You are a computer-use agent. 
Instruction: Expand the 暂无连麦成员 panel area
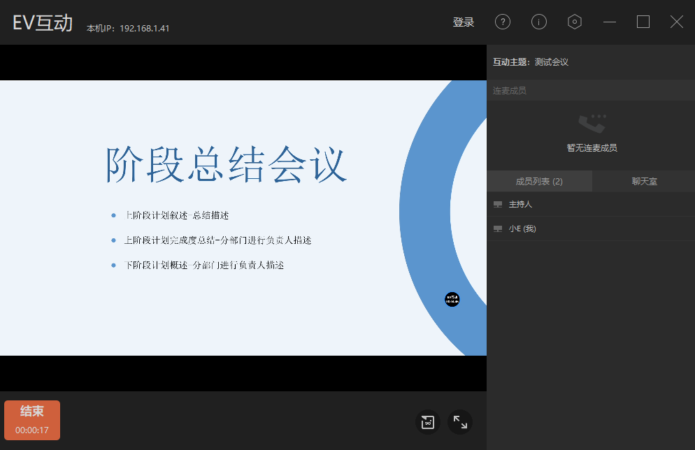coord(590,136)
